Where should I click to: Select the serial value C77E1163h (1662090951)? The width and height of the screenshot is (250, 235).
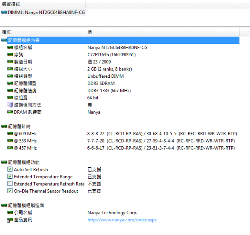pos(111,55)
